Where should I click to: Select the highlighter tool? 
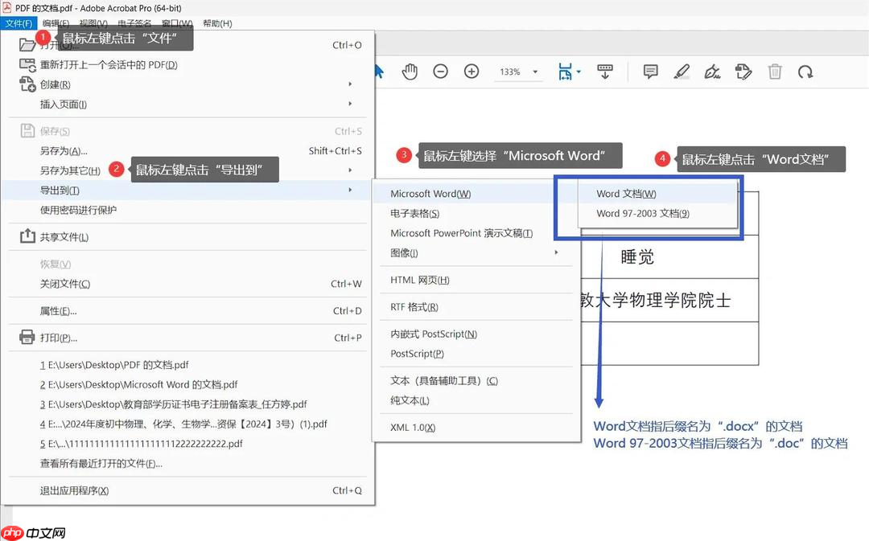(682, 71)
